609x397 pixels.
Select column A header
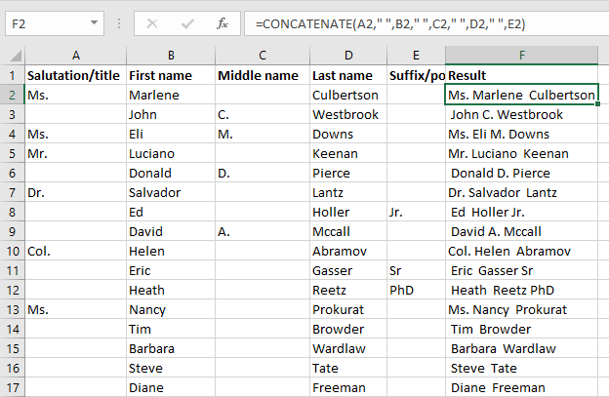[75, 56]
